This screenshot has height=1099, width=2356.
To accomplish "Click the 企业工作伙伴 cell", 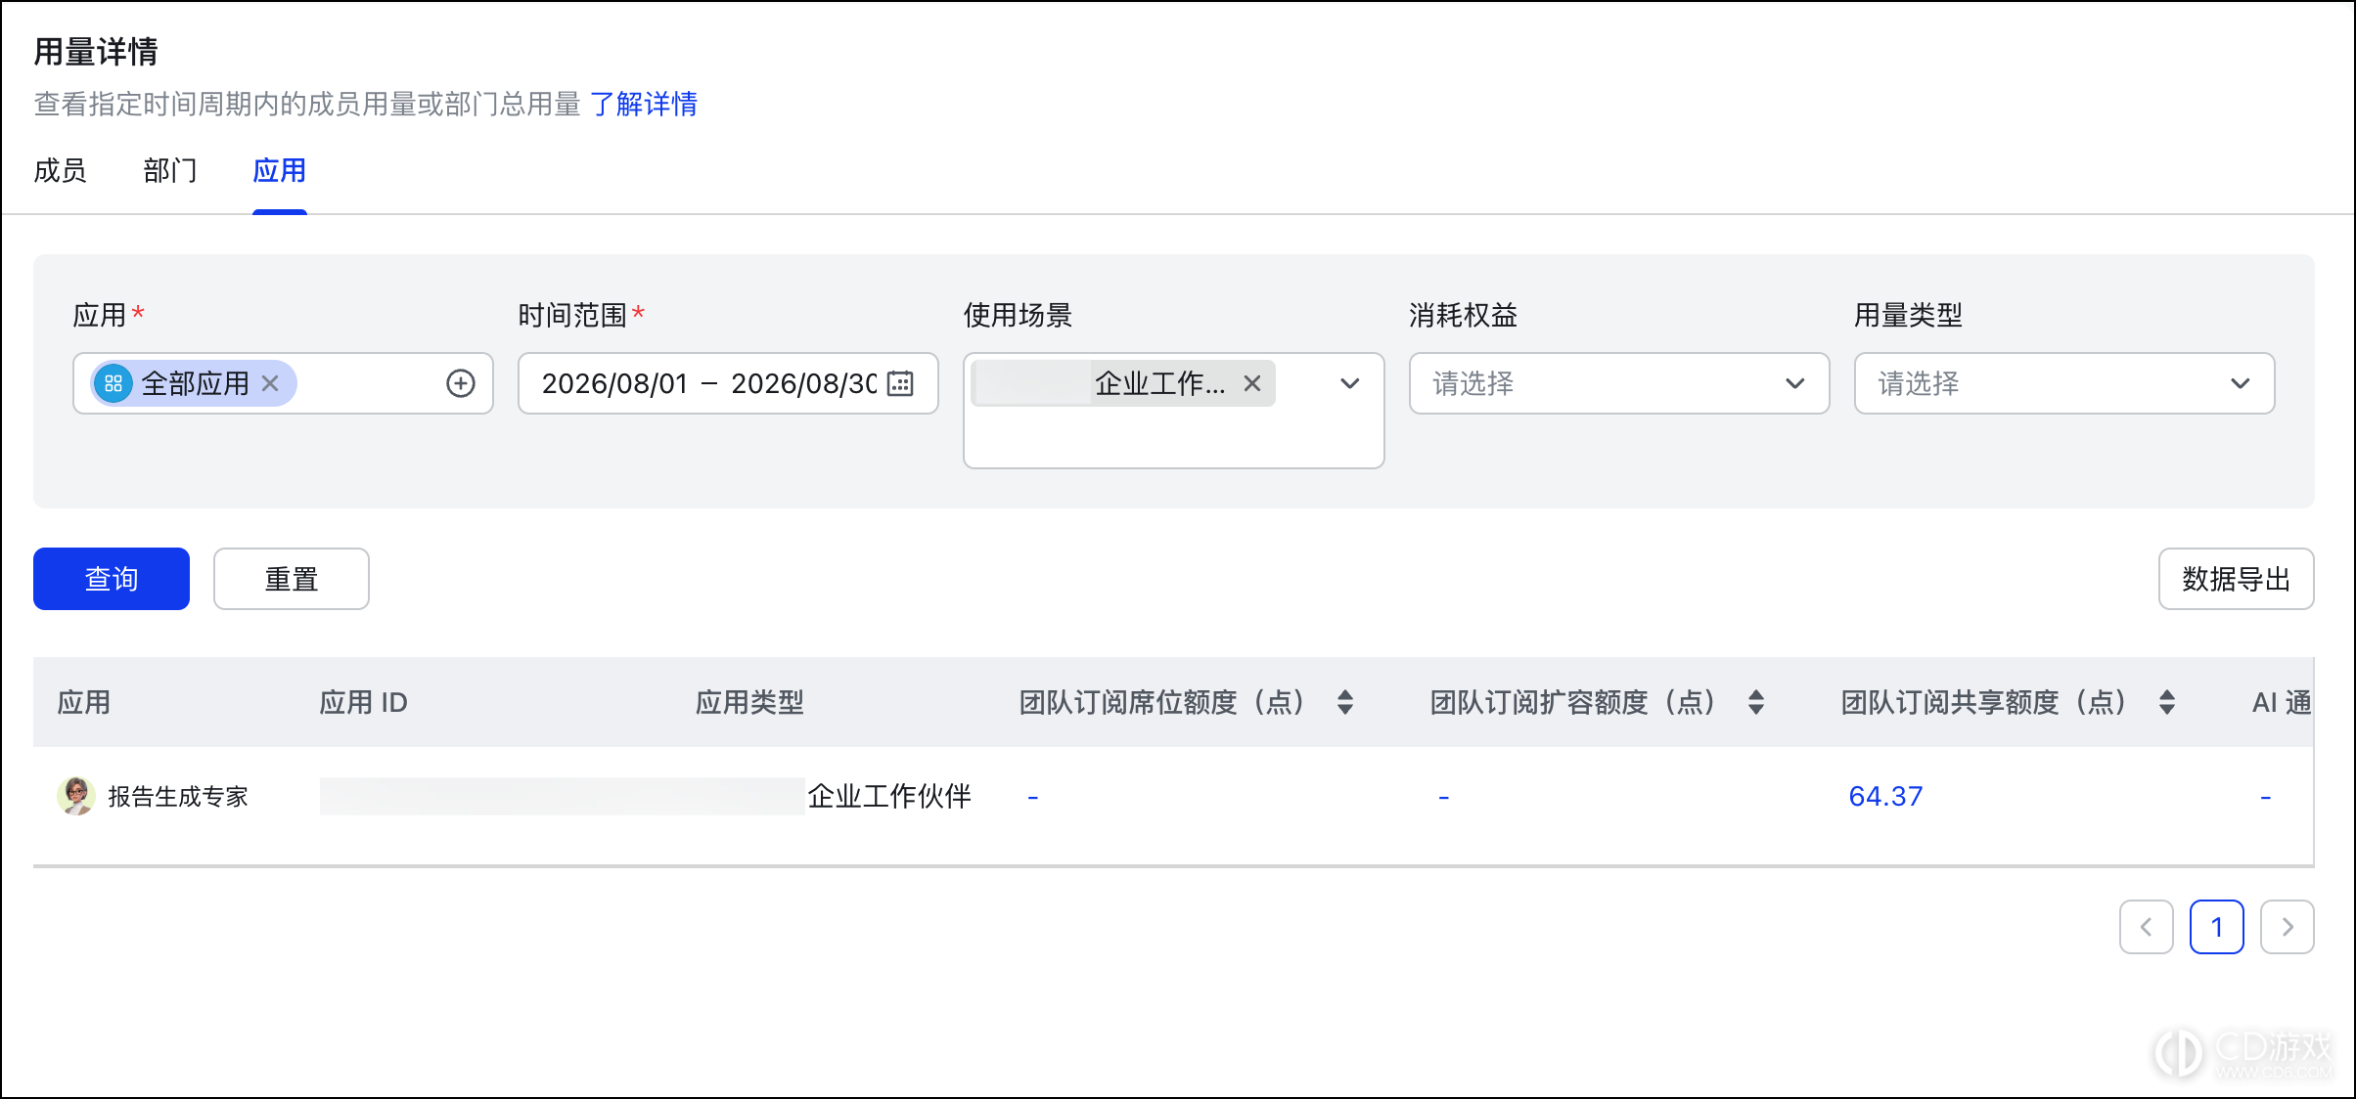I will click(889, 796).
